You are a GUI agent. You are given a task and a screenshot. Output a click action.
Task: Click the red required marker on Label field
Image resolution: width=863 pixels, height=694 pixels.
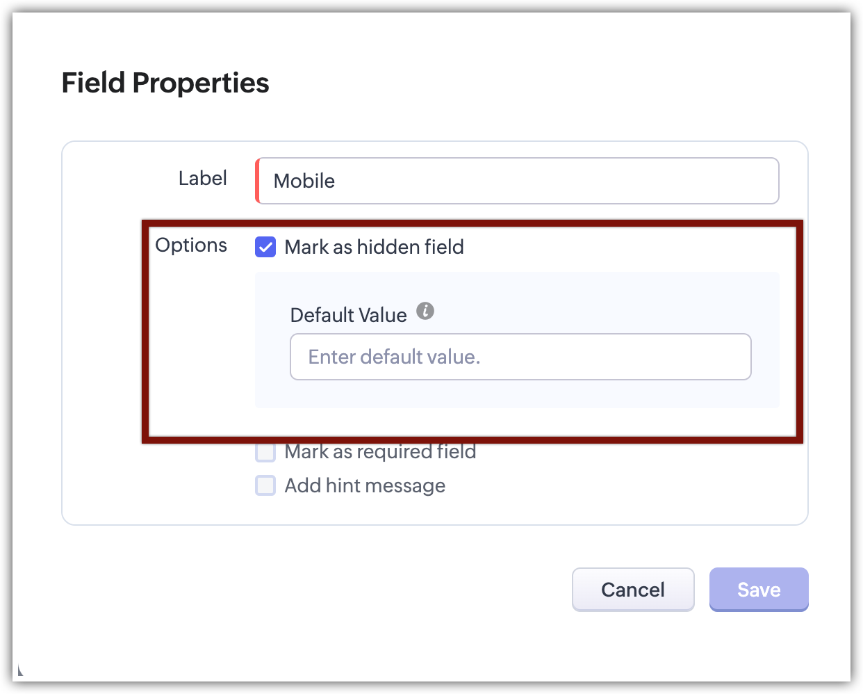tap(257, 181)
